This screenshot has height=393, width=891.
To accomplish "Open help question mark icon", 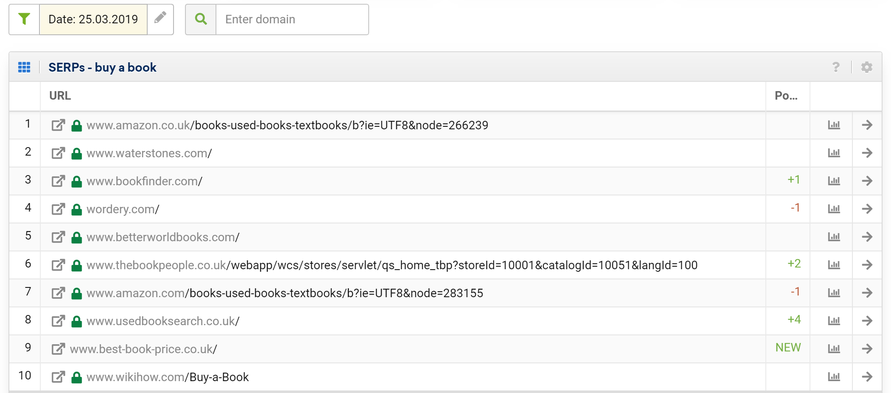I will [x=836, y=67].
